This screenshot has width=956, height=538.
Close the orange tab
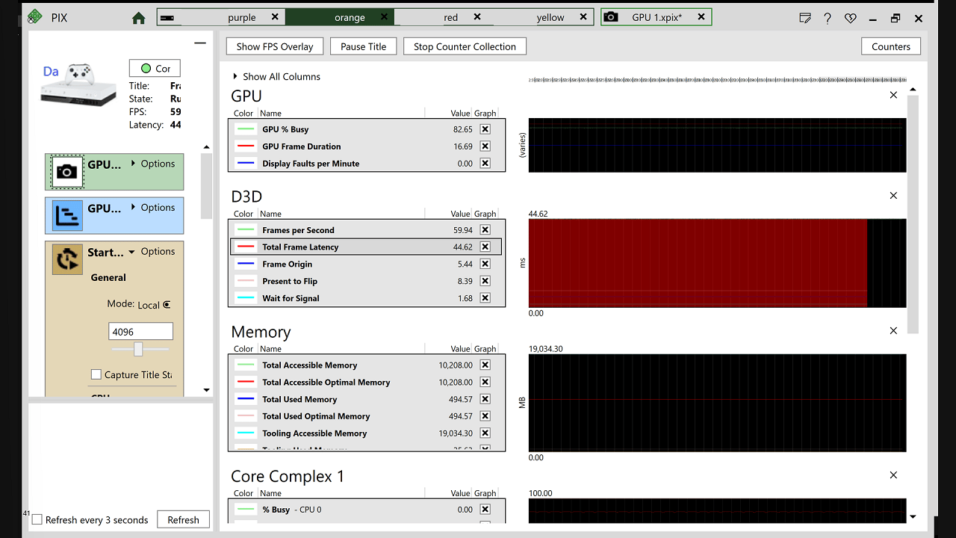coord(384,17)
